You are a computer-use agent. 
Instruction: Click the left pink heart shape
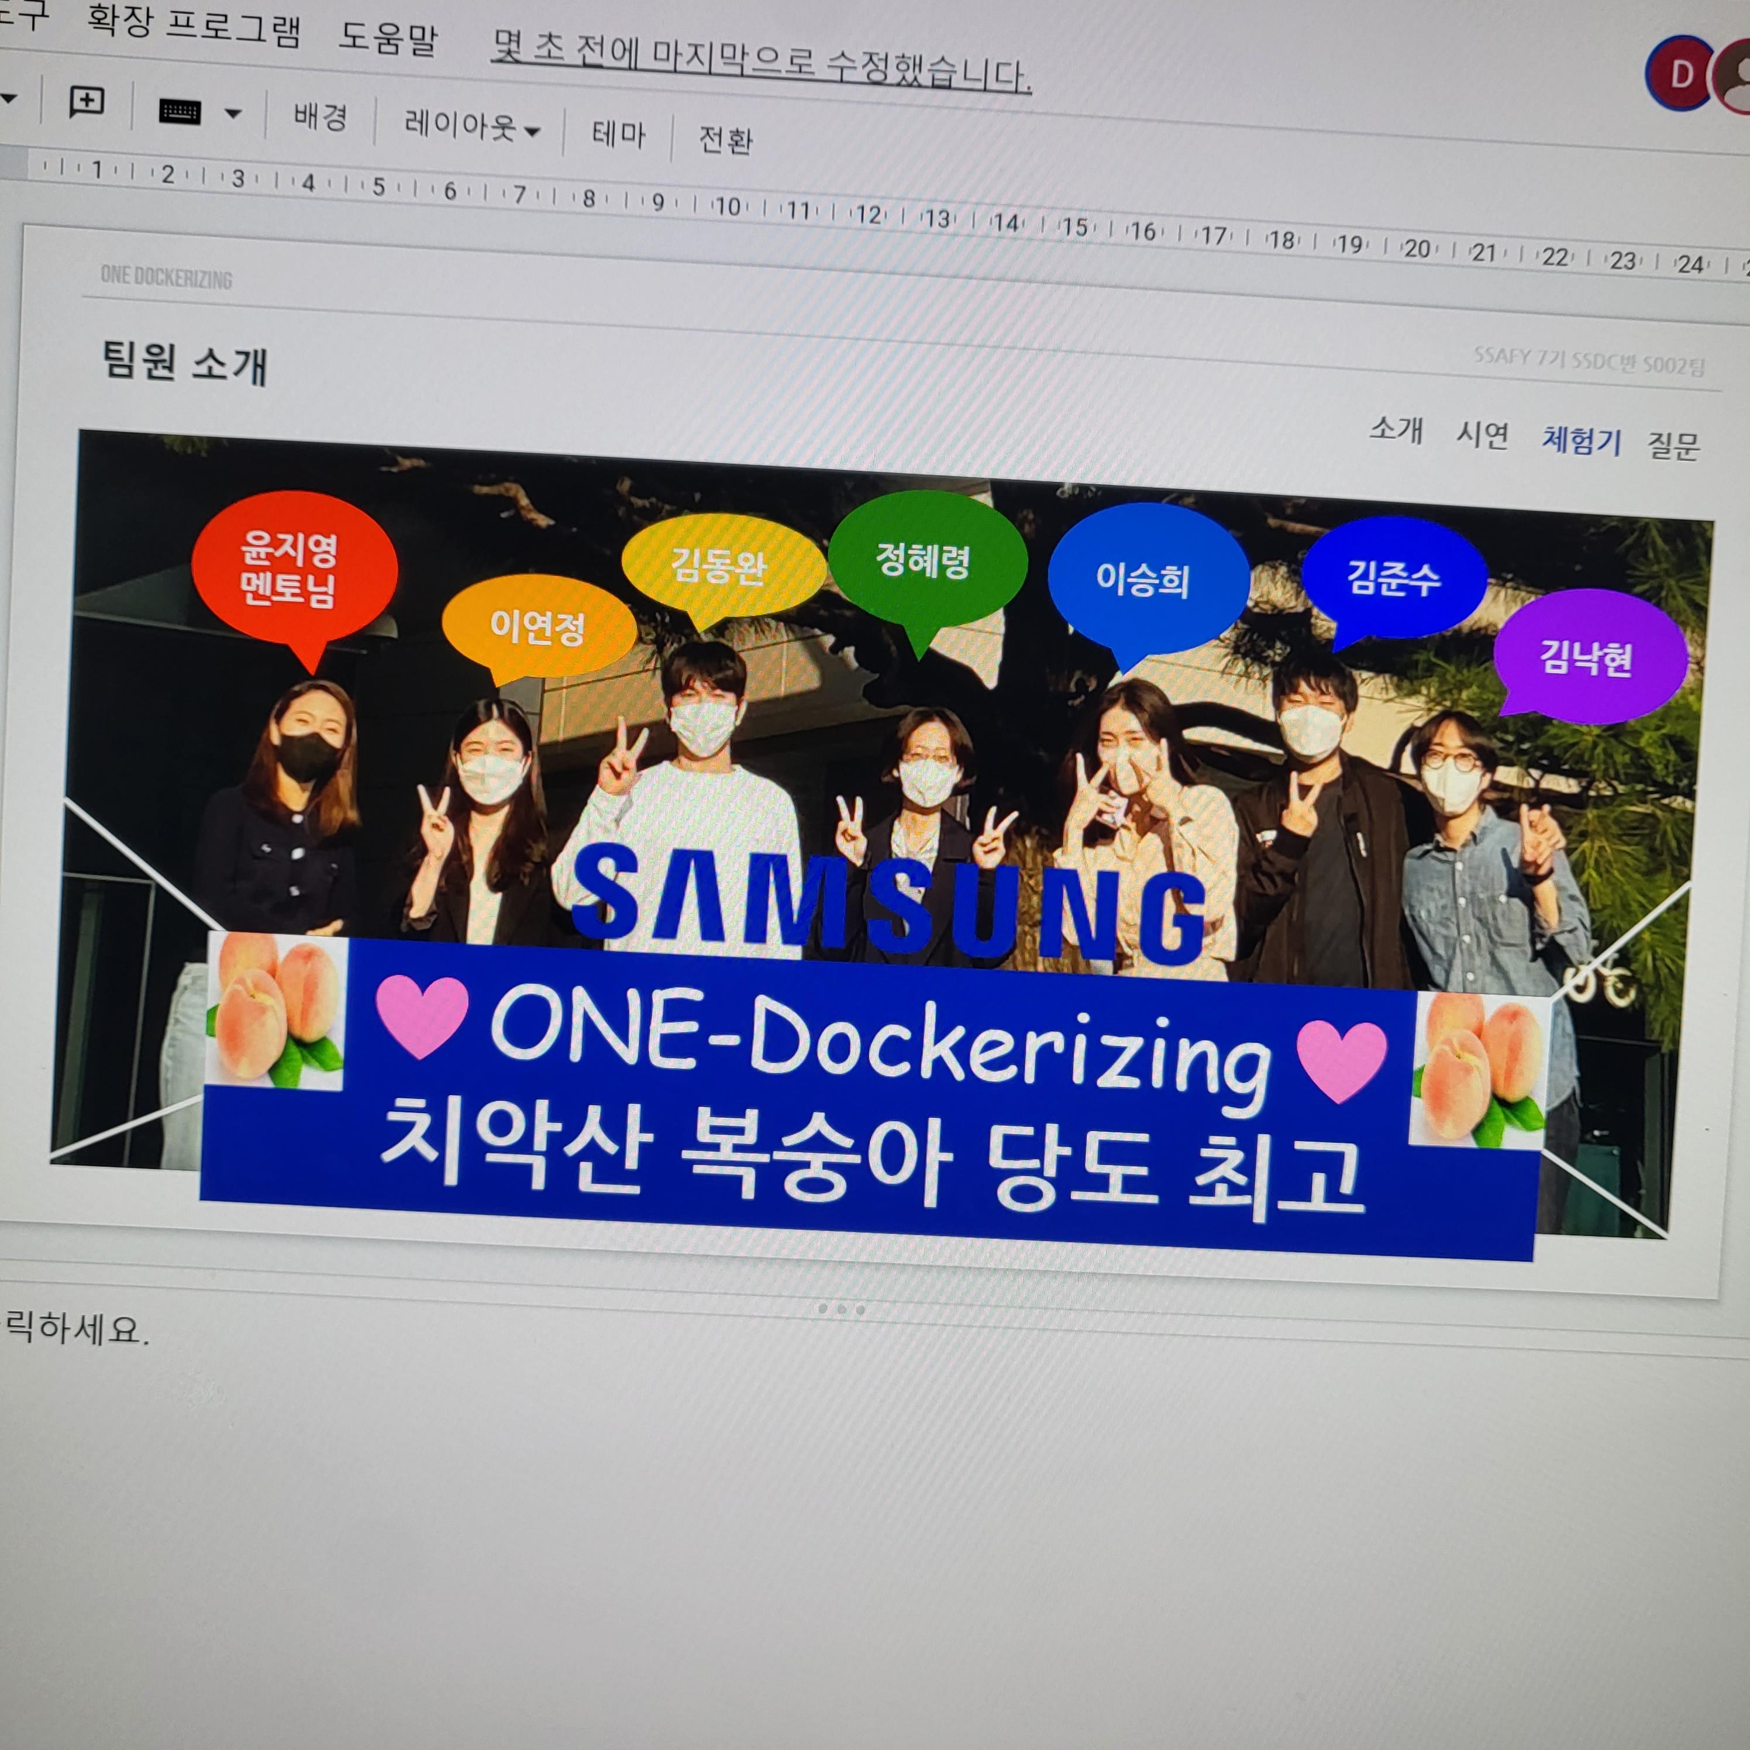[x=421, y=1012]
